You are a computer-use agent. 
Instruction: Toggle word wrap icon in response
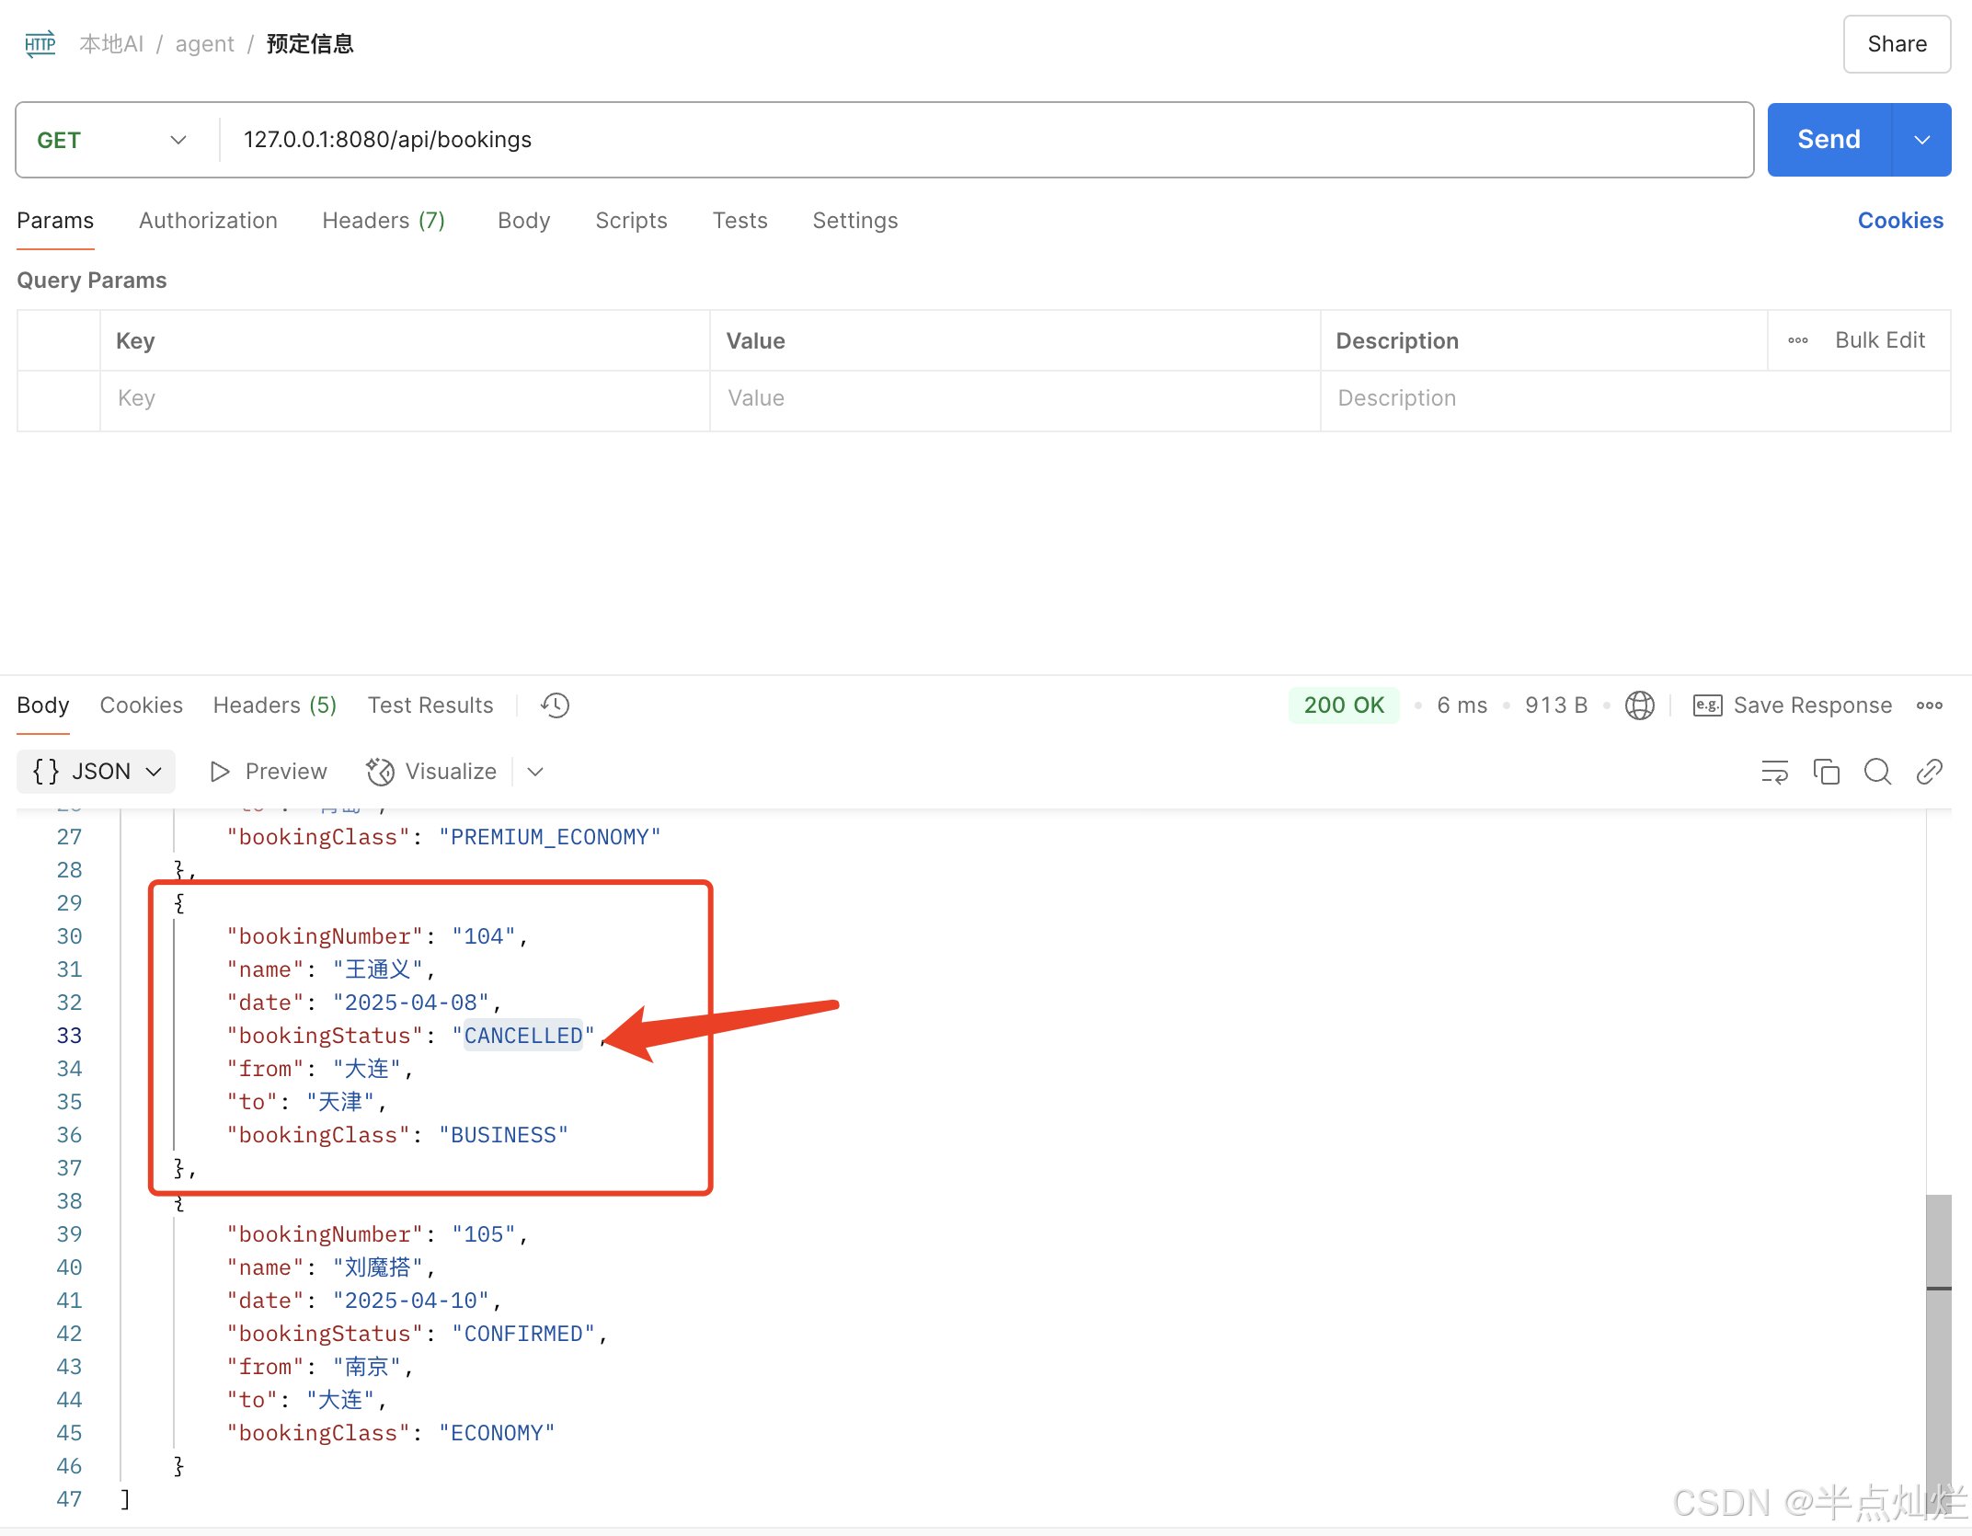tap(1774, 772)
